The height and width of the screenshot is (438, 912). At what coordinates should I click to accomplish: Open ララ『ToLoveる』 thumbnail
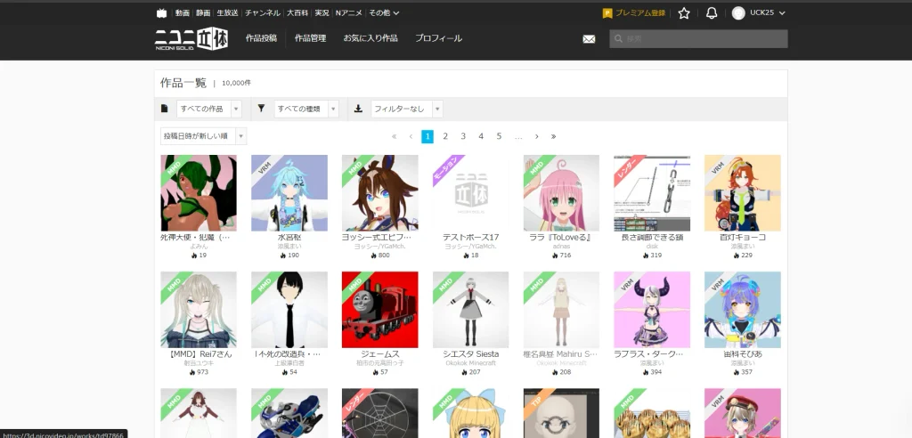tap(561, 193)
